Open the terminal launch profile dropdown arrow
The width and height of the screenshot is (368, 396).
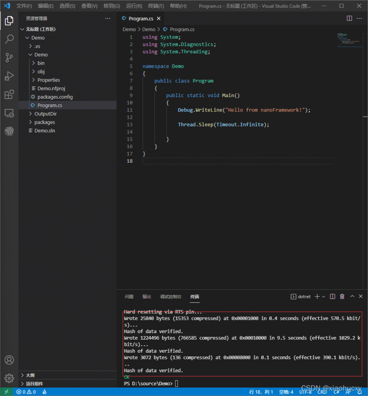click(324, 297)
